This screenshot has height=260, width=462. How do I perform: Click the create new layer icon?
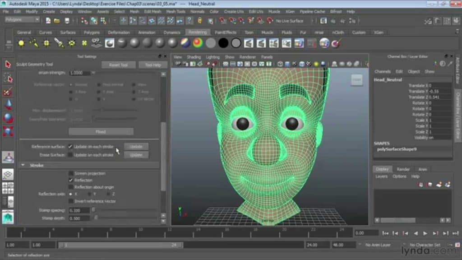pyautogui.click(x=439, y=185)
